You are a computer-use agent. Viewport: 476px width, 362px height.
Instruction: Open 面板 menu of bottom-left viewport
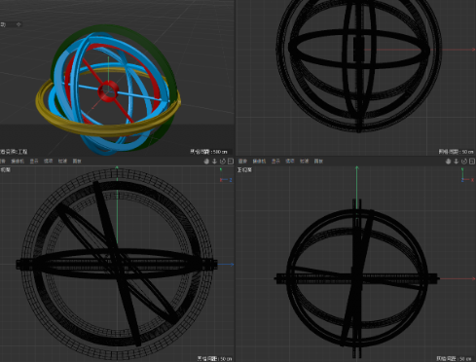pos(77,162)
